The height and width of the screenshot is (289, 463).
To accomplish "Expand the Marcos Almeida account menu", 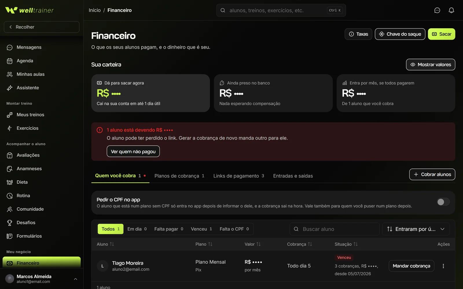I will [42, 279].
